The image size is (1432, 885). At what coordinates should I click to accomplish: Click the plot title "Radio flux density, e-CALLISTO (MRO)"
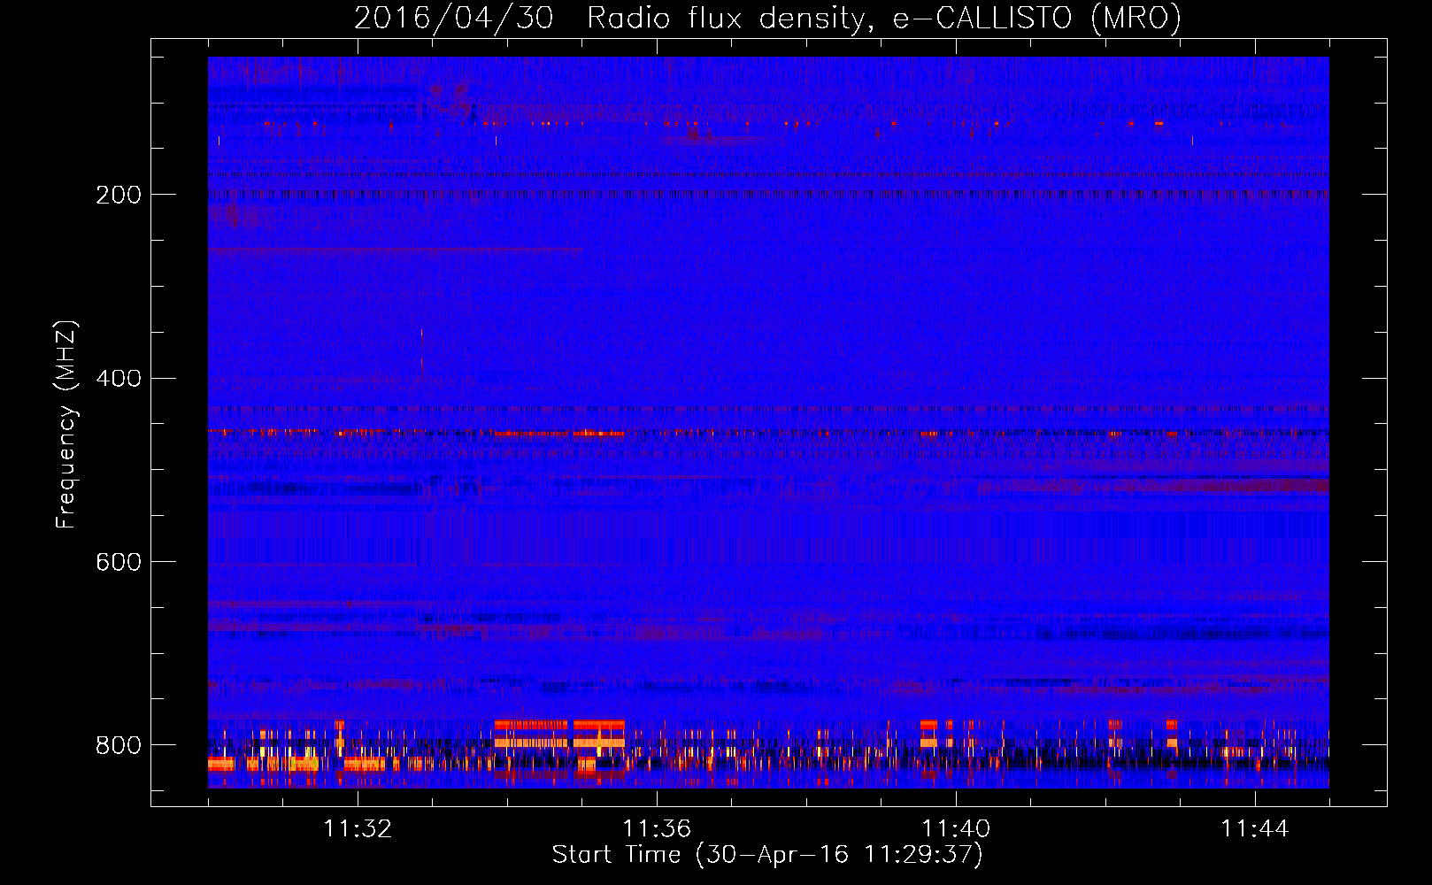click(x=884, y=18)
